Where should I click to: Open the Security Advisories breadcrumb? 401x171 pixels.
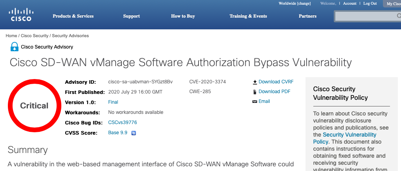[x=70, y=36]
